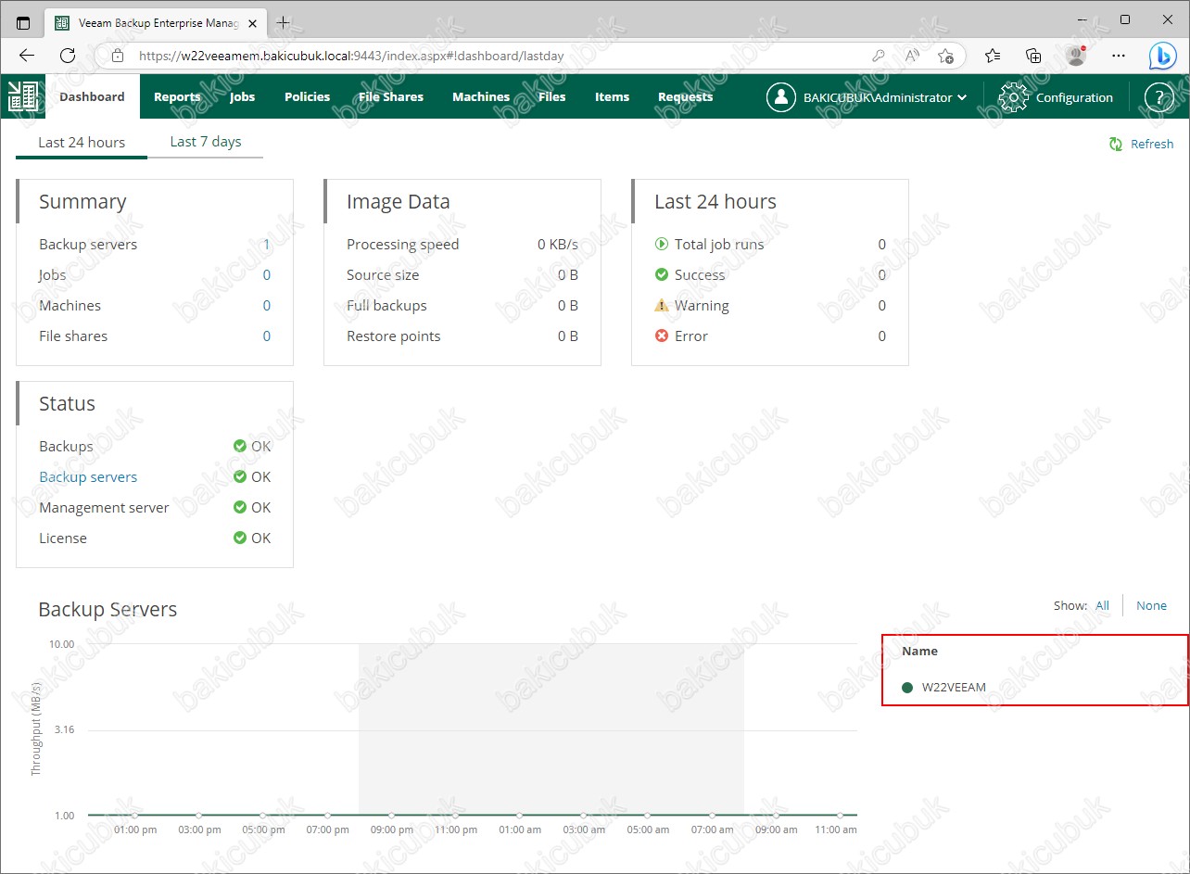Show All backup servers in chart

[x=1102, y=605]
